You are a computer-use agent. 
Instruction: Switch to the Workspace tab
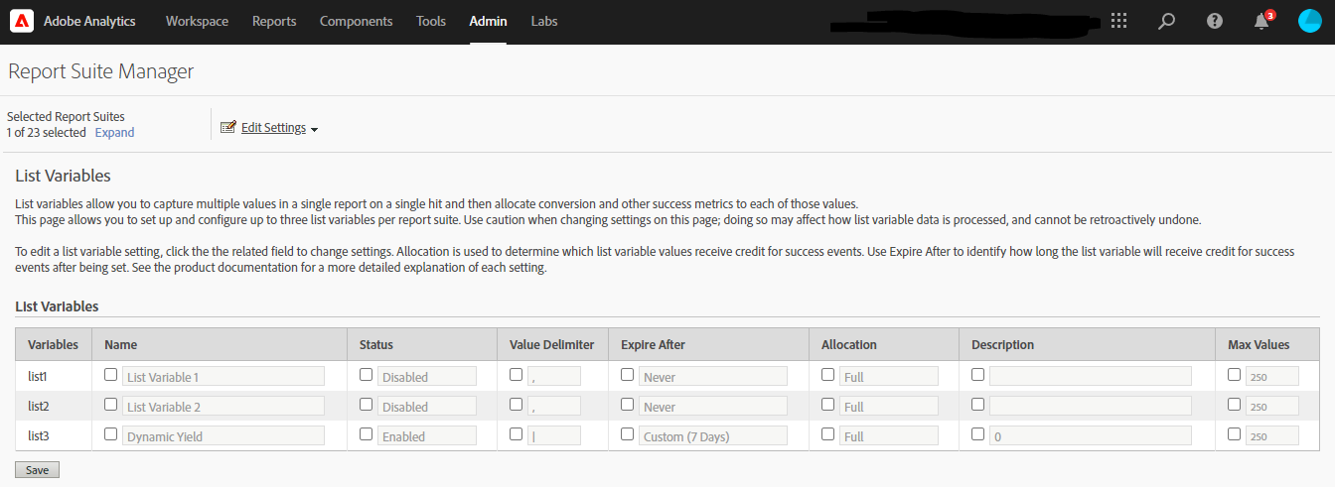pos(197,21)
